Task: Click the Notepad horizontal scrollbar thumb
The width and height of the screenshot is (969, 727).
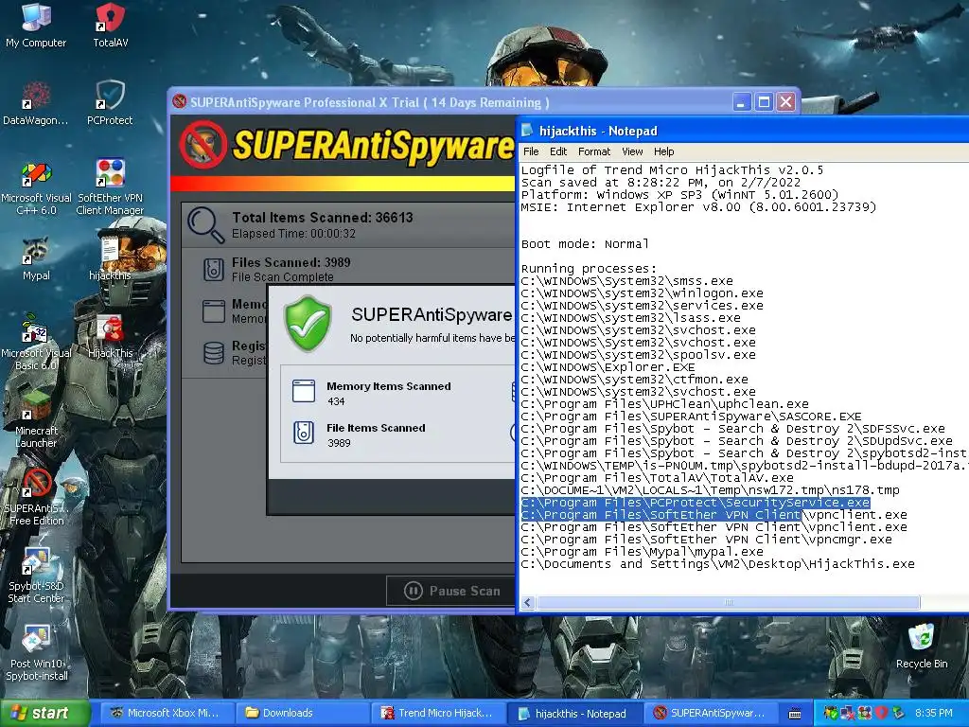Action: pyautogui.click(x=728, y=602)
